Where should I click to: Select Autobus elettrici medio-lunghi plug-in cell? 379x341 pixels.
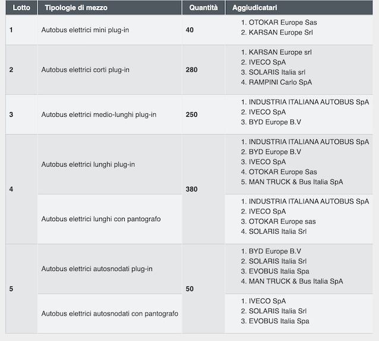110,114
